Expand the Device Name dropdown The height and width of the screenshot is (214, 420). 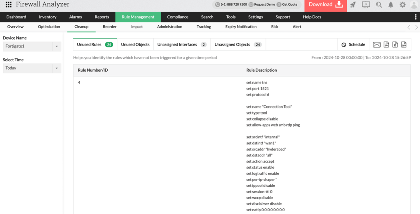56,46
